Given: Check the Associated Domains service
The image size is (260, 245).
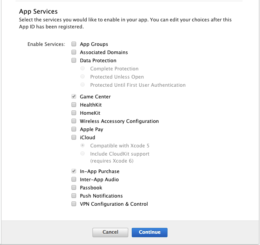Looking at the screenshot, I should [x=74, y=52].
